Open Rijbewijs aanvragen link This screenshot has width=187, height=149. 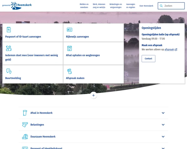pos(77,37)
